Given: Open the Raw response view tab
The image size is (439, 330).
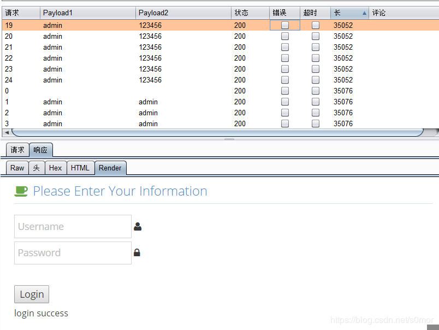Looking at the screenshot, I should coord(17,168).
